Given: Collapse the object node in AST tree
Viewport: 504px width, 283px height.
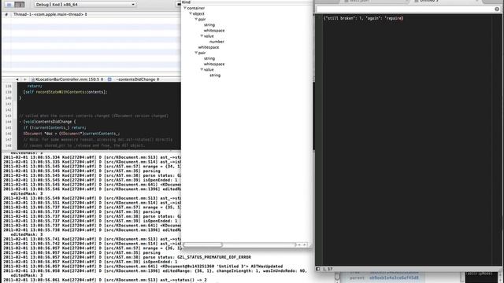Looking at the screenshot, I should tap(191, 14).
